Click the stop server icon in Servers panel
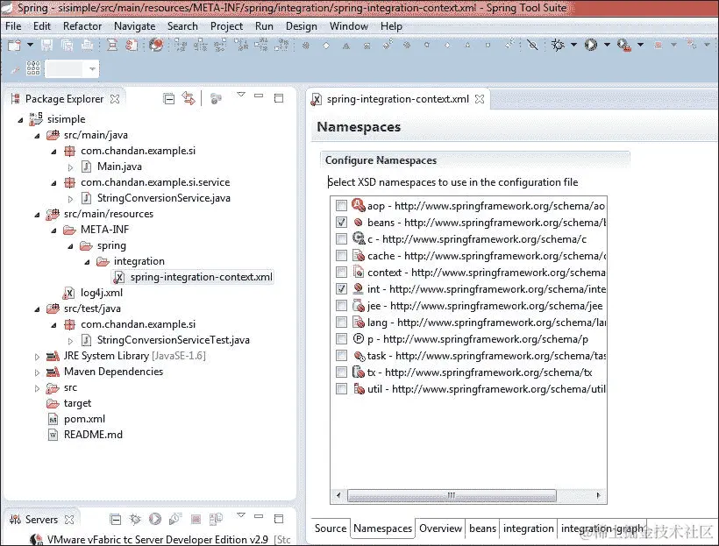 [x=196, y=519]
